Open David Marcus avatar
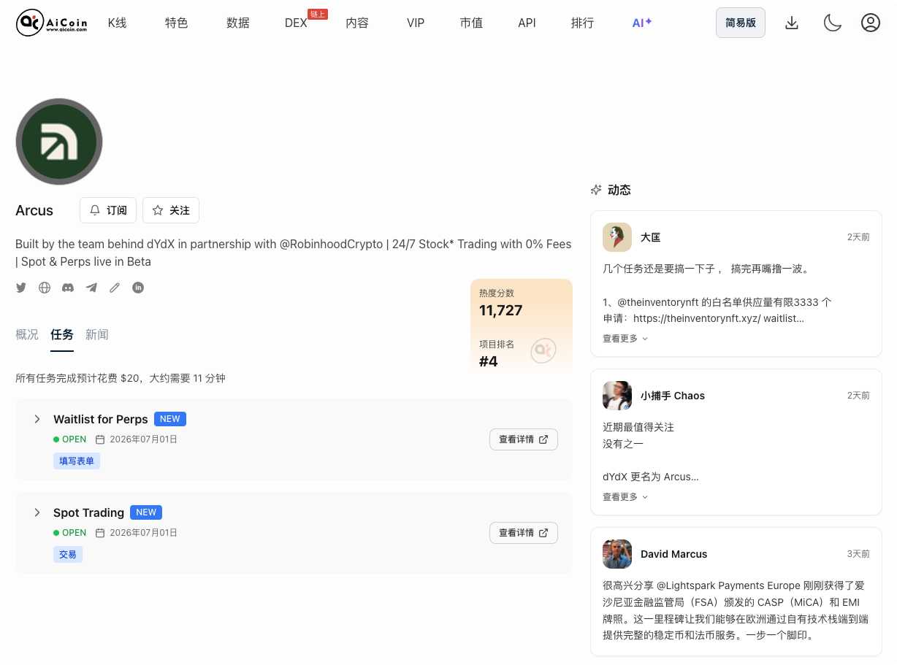Screen dimensions: 897x665 [617, 554]
